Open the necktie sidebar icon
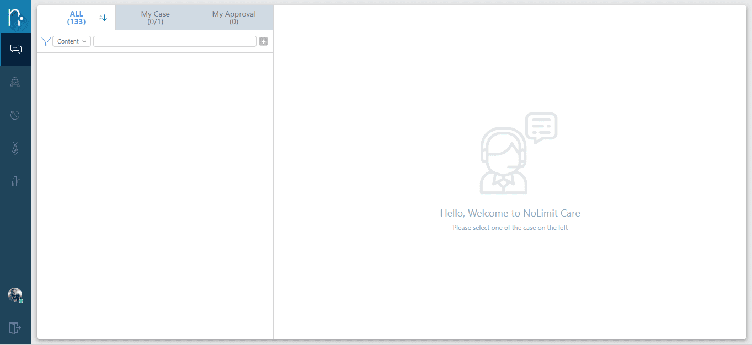 tap(15, 148)
